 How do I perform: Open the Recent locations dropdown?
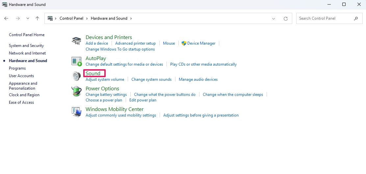tap(28, 18)
